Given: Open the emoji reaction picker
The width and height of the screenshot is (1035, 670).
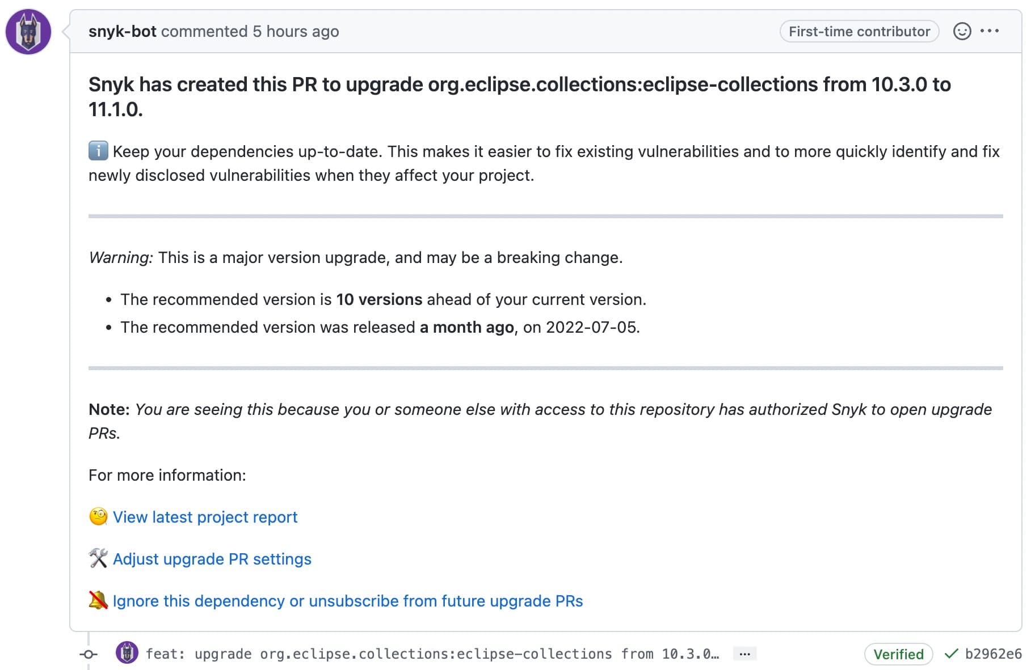Looking at the screenshot, I should pos(962,31).
